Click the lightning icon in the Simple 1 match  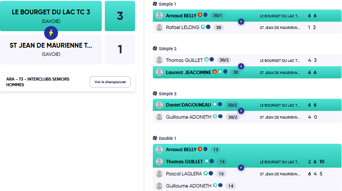click(241, 22)
